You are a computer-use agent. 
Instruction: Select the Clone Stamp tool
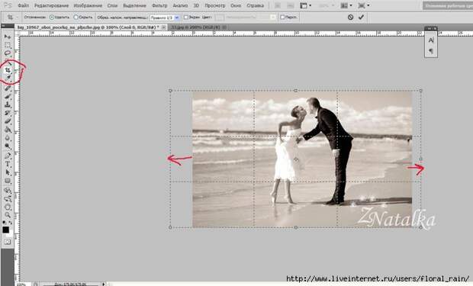tap(8, 104)
